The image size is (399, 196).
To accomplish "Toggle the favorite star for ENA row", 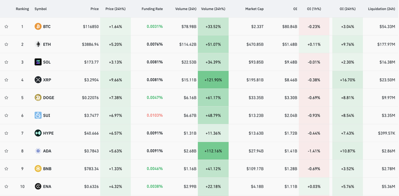I will (x=6, y=187).
